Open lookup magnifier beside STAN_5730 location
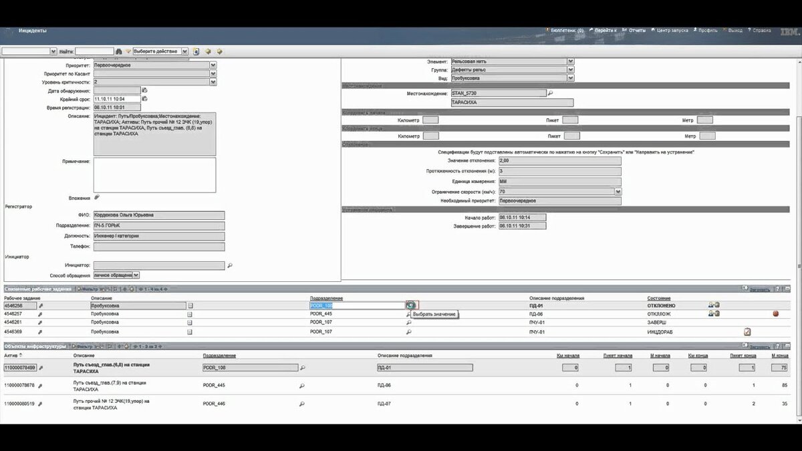Viewport: 802px width, 451px height. pyautogui.click(x=551, y=94)
